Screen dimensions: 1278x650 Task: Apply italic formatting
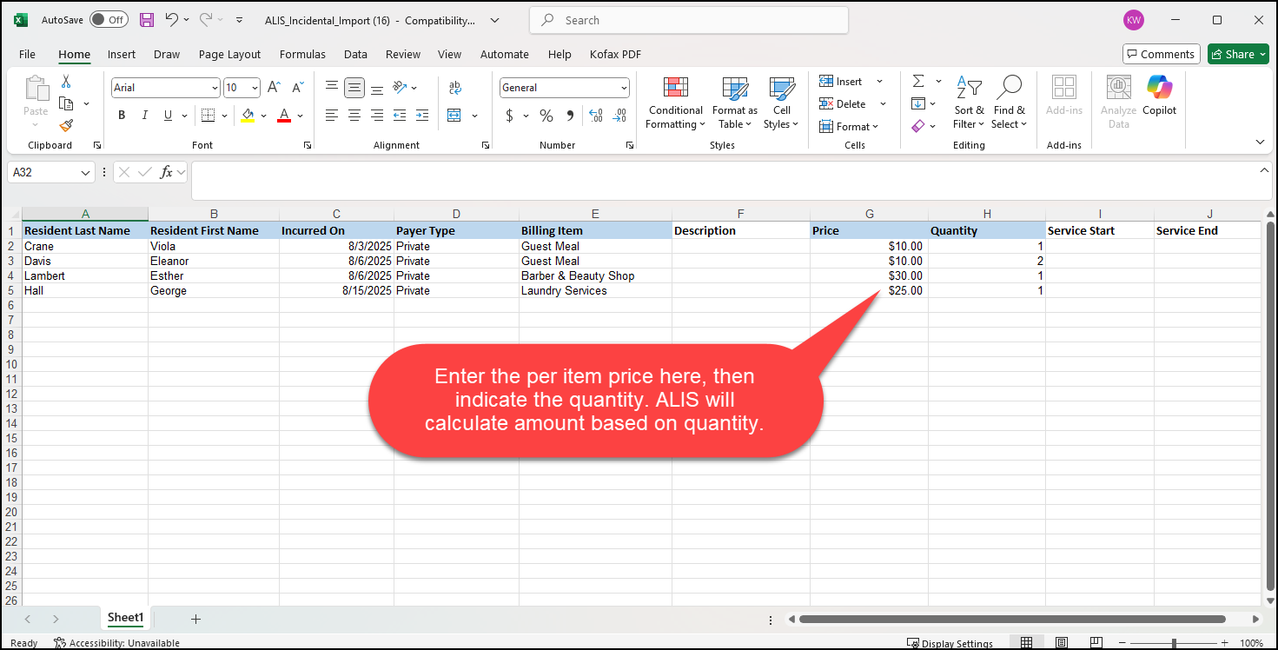click(144, 115)
